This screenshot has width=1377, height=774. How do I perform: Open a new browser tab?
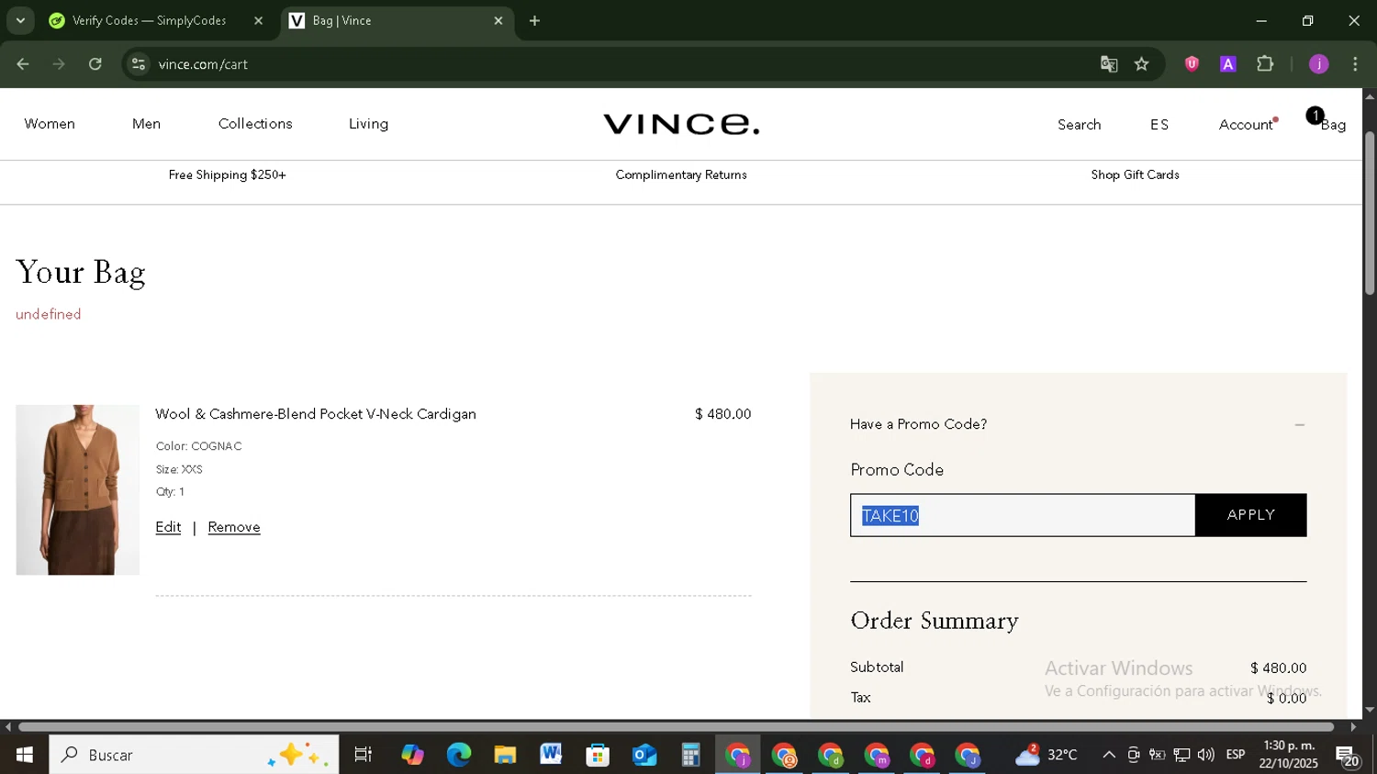(x=535, y=20)
